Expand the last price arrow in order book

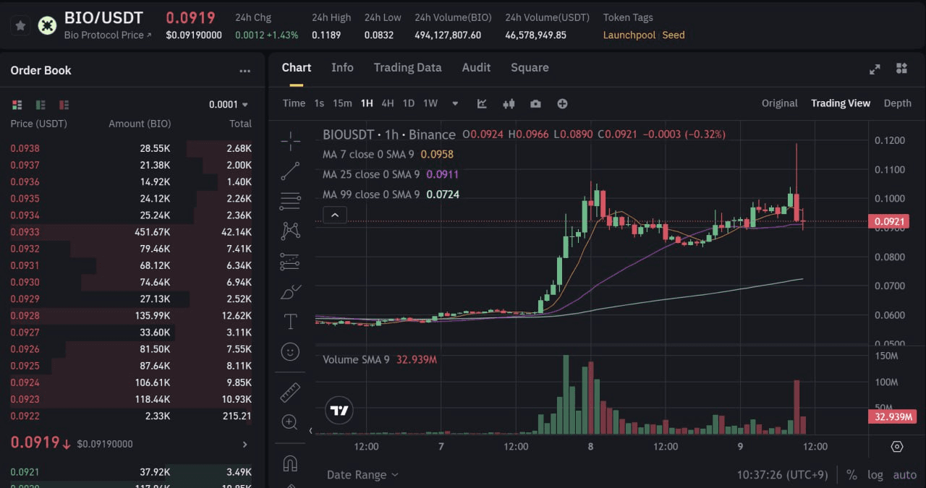coord(245,444)
